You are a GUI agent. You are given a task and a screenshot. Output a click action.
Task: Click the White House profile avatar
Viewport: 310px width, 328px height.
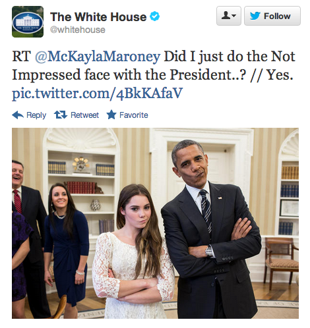[28, 22]
